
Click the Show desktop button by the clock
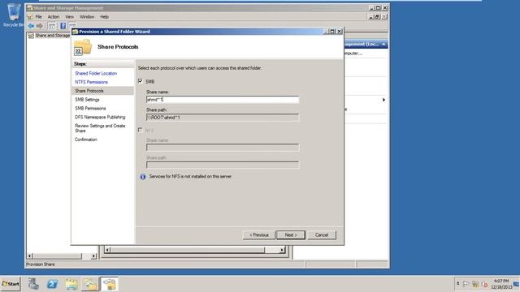[x=517, y=284]
